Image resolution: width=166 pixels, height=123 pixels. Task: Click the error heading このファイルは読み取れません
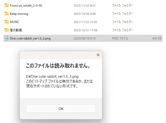[x=58, y=66]
